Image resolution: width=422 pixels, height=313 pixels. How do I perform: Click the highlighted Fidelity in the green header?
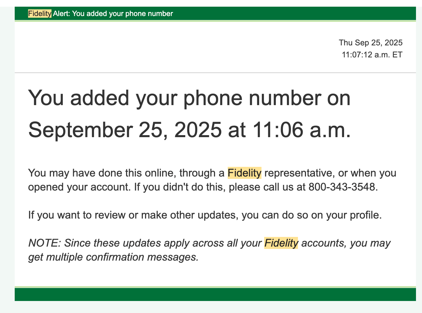pos(39,14)
